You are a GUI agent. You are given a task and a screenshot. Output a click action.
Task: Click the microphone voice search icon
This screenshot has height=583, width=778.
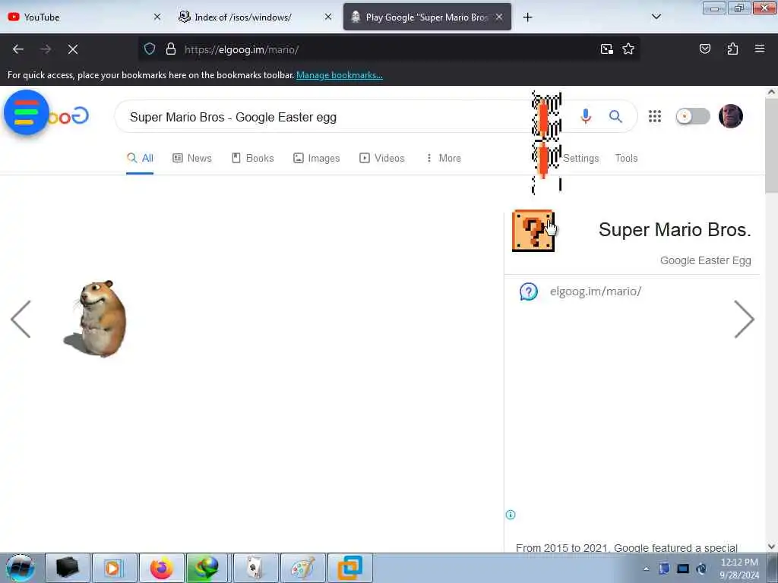pos(586,116)
